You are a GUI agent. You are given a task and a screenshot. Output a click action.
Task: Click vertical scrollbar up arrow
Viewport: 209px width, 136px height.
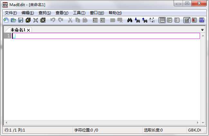tap(203, 36)
